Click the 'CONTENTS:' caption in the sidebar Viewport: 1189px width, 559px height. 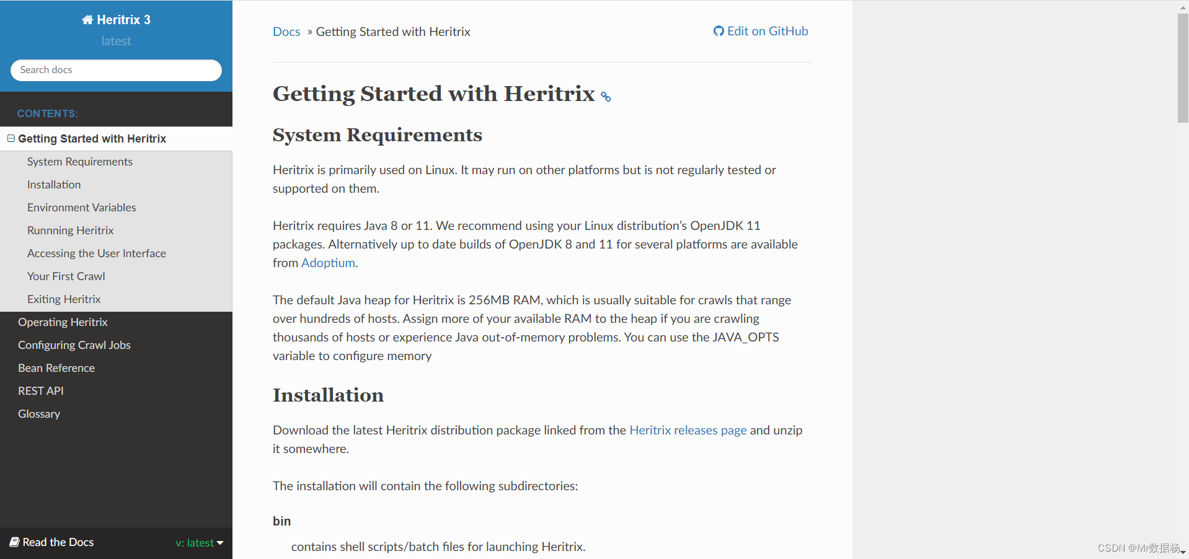pyautogui.click(x=48, y=113)
